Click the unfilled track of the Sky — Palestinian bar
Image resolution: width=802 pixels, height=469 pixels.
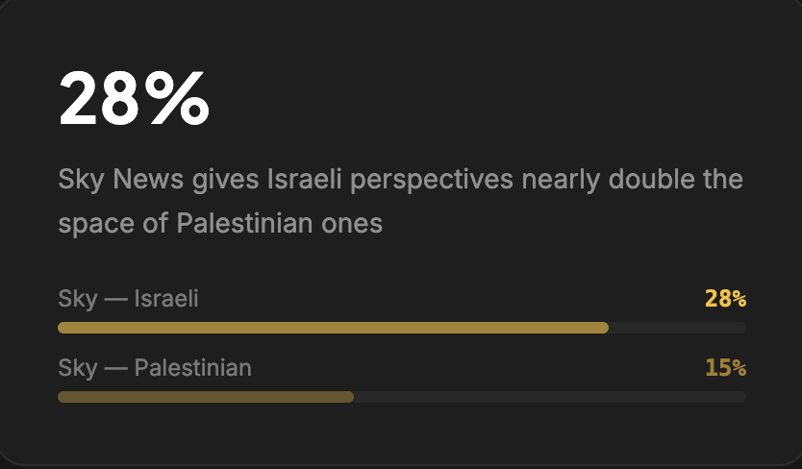pos(548,397)
